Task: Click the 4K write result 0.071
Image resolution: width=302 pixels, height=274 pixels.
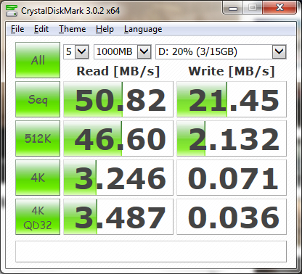Action: pyautogui.click(x=232, y=178)
